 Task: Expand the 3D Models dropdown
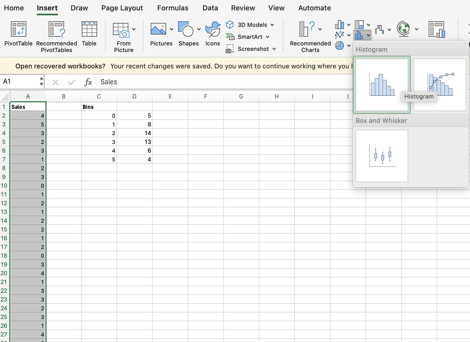click(272, 25)
